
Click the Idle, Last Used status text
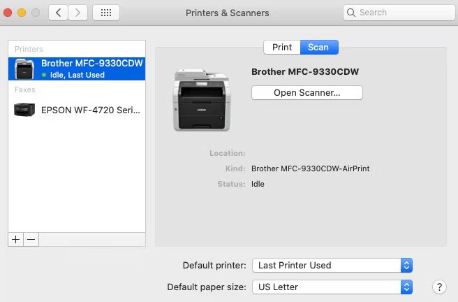tap(77, 75)
